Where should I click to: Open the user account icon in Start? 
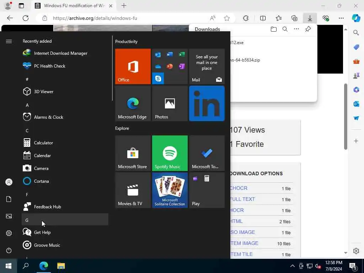[x=9, y=182]
